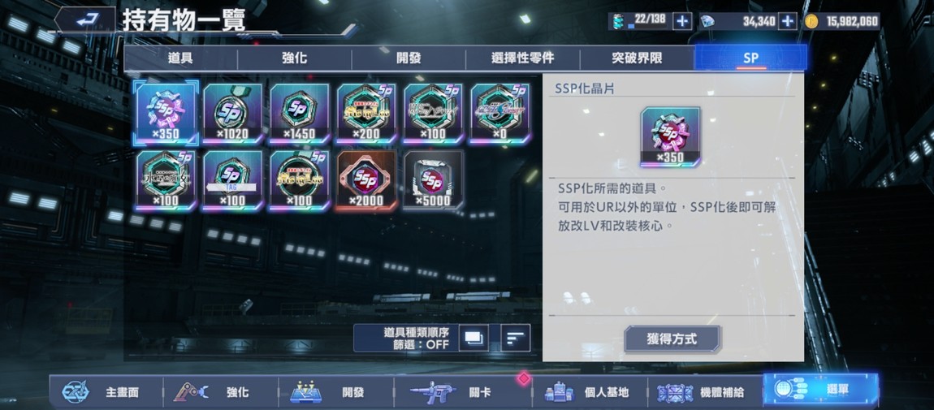Switch to the 道具 tab
934x410 pixels.
click(180, 58)
